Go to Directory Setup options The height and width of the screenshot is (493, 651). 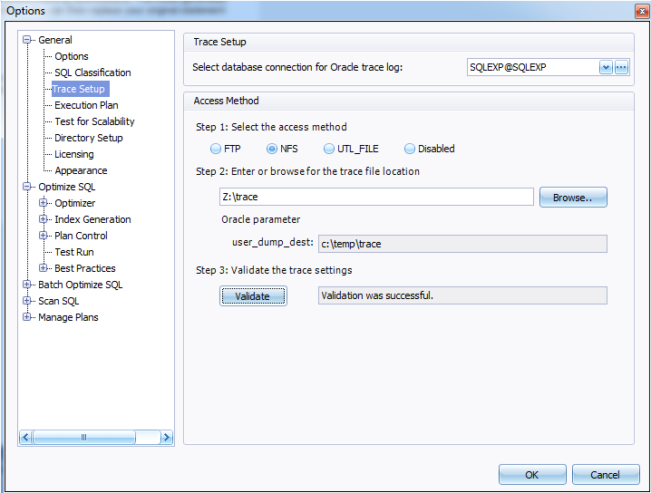[x=89, y=138]
